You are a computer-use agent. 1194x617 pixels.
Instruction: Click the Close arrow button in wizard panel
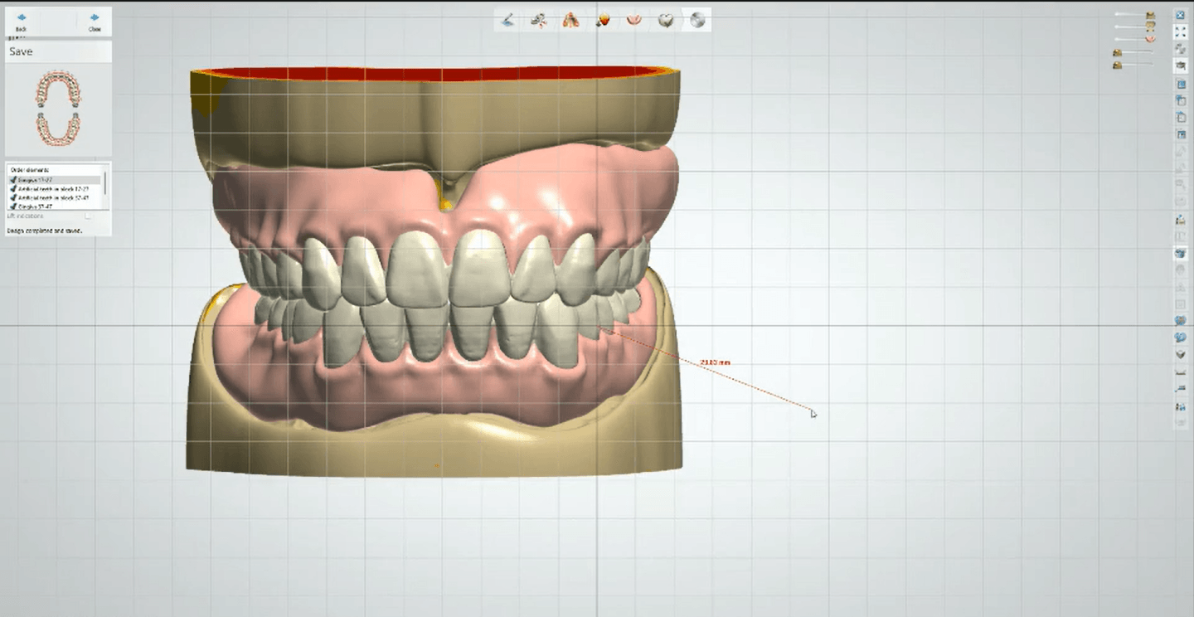(x=95, y=21)
